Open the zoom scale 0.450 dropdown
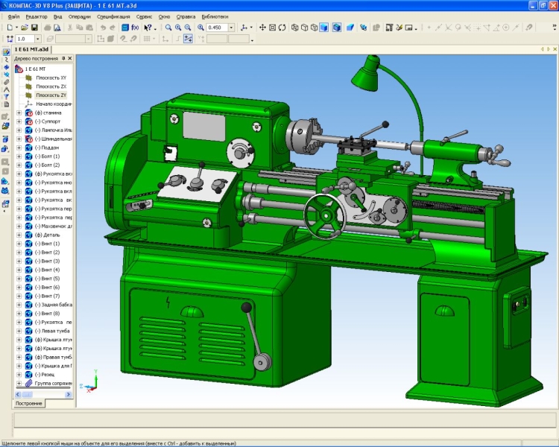The height and width of the screenshot is (447, 559). pos(231,28)
